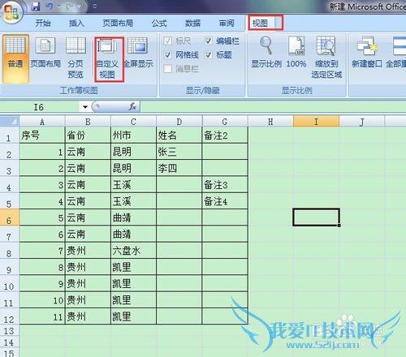Switch to Page Layout (页面布局) view button
Image resolution: width=406 pixels, height=357 pixels.
coord(45,52)
